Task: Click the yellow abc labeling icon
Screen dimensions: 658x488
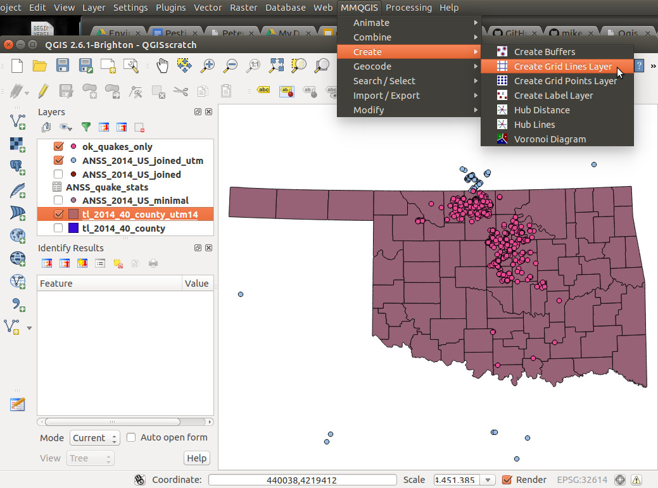Action: point(263,90)
